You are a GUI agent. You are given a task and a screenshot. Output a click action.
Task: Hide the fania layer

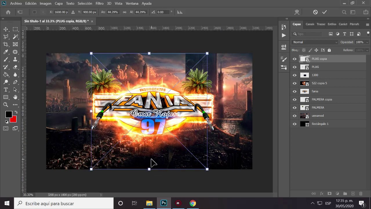(295, 91)
